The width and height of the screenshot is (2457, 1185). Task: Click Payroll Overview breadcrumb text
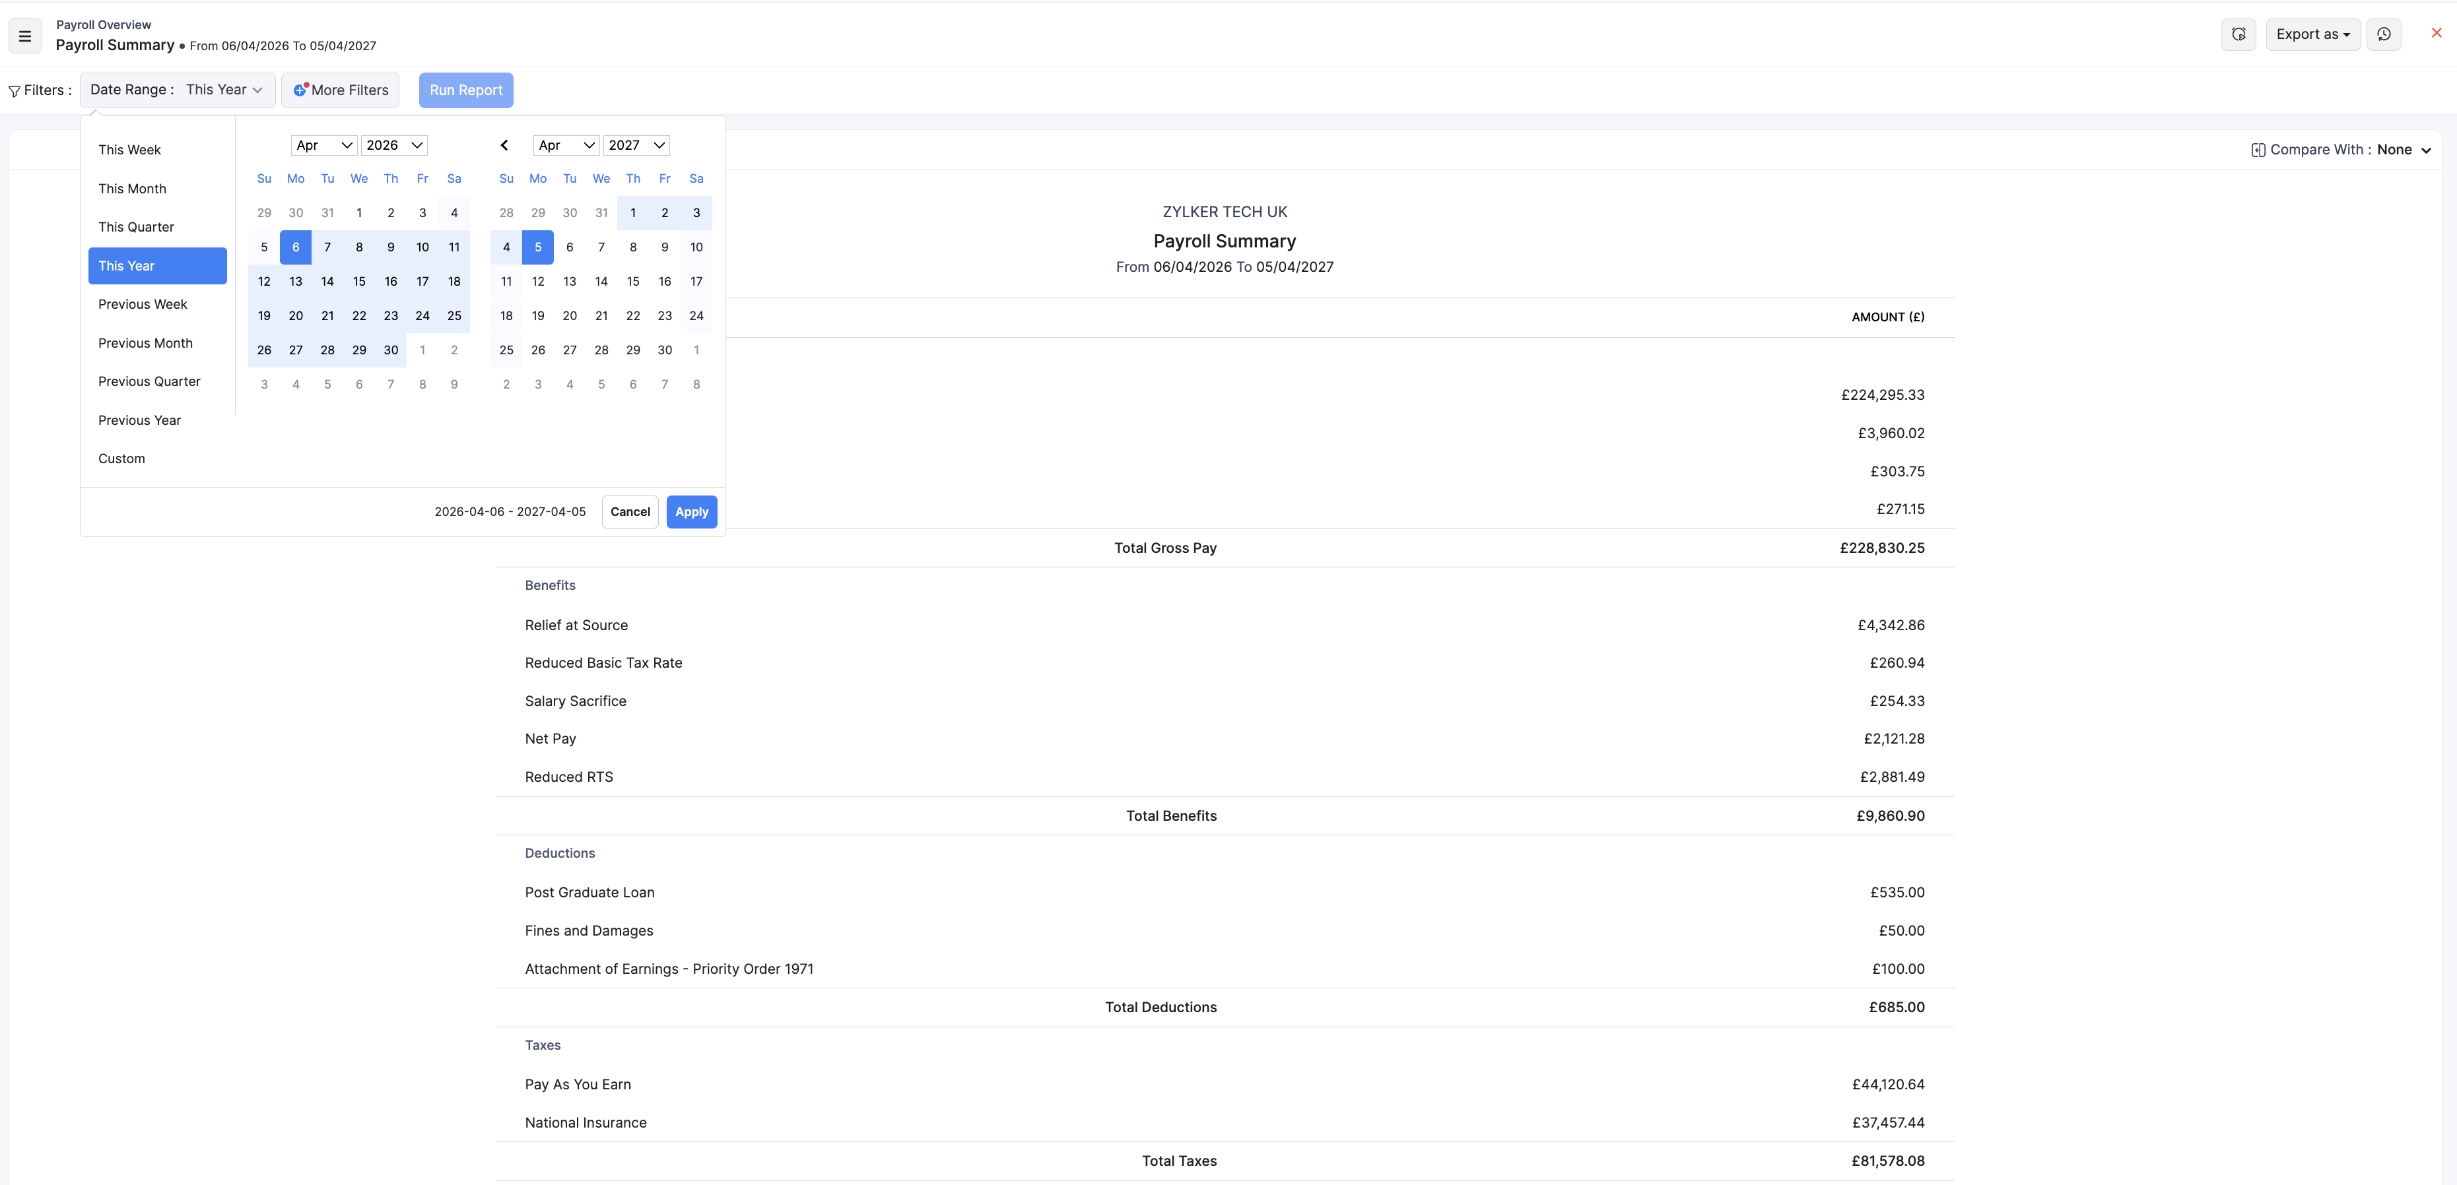[x=103, y=25]
